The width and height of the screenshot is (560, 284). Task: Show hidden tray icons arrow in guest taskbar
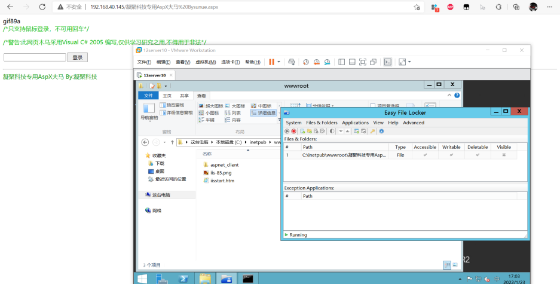[460, 279]
